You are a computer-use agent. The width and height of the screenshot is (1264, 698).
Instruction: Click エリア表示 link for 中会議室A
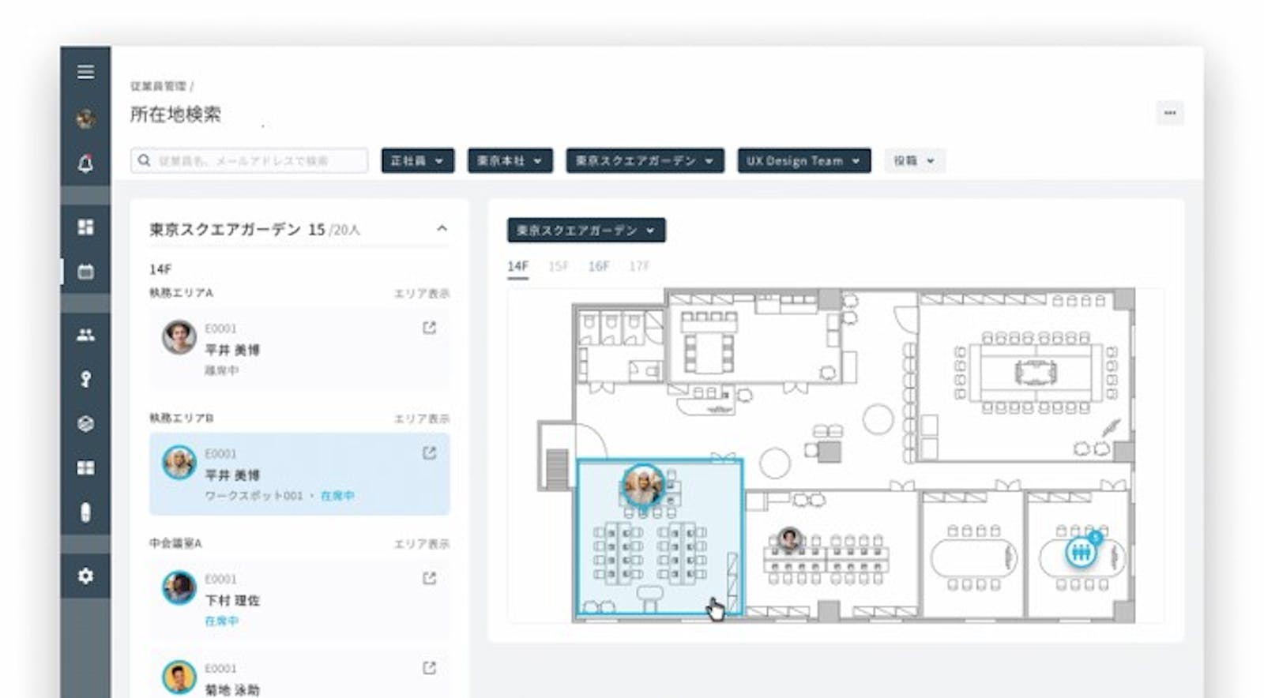point(422,544)
